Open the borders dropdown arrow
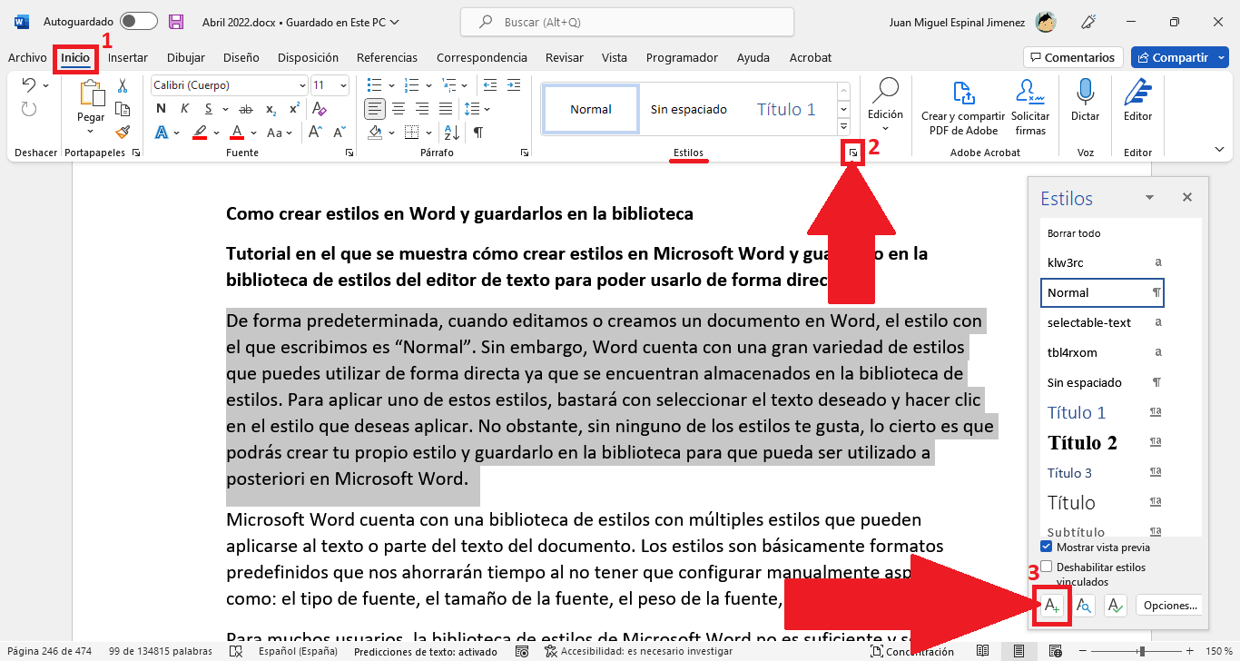1240x661 pixels. click(x=428, y=133)
